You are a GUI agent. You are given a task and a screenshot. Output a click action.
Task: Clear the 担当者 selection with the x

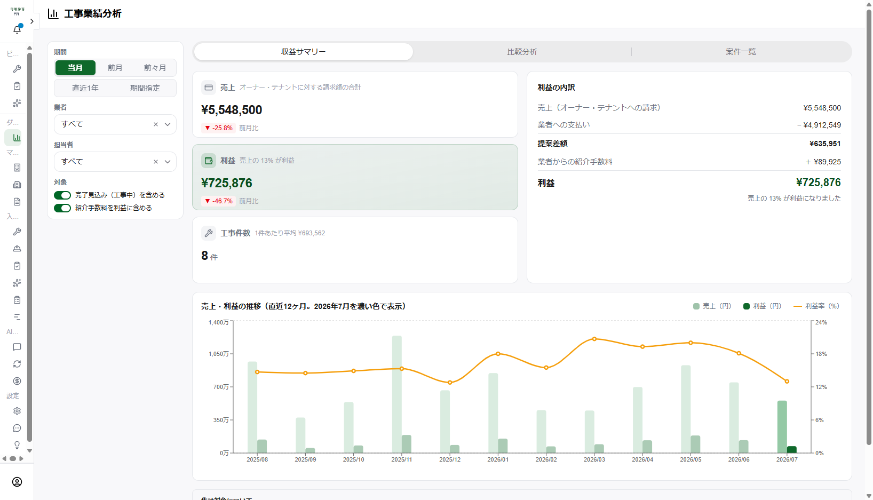pos(156,162)
